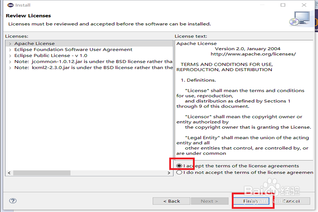
Task: Click the Eclipse icon in the title bar
Action: (x=10, y=5)
